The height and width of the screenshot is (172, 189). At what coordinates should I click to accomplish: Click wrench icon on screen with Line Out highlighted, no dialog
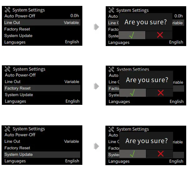[x=8, y=10]
